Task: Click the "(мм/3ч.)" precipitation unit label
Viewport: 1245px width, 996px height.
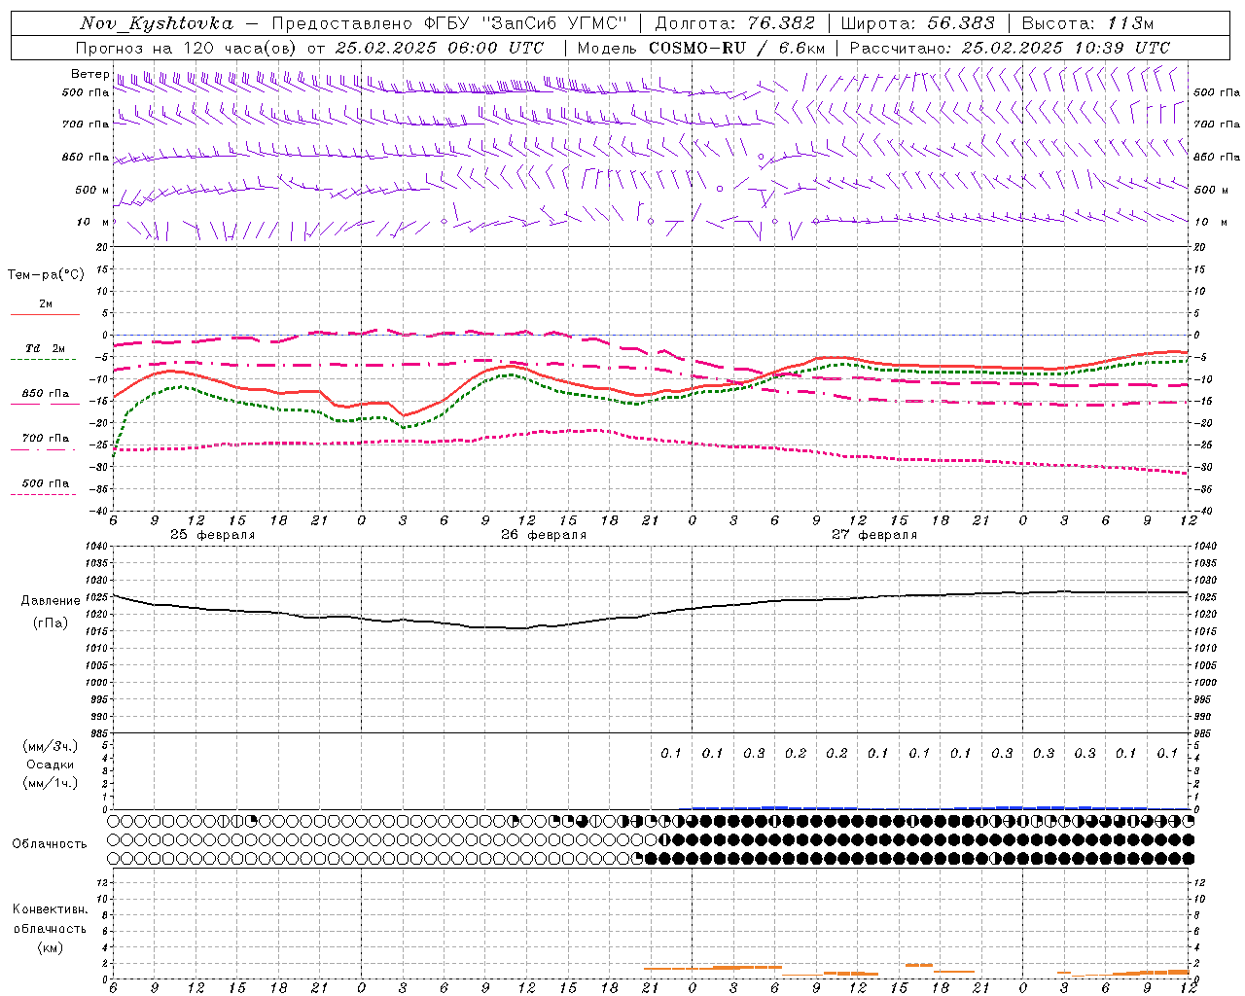Action: pyautogui.click(x=51, y=746)
